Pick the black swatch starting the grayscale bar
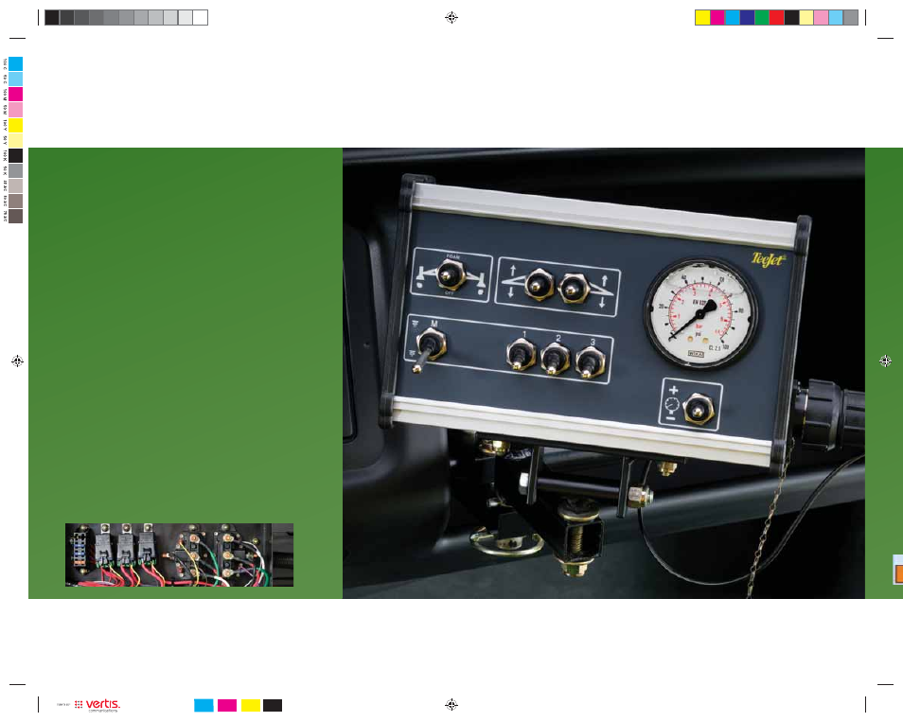Viewport: 903px width, 722px height. 52,17
